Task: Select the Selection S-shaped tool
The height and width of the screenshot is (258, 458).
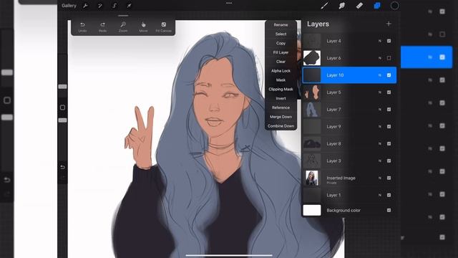Action: [x=114, y=6]
